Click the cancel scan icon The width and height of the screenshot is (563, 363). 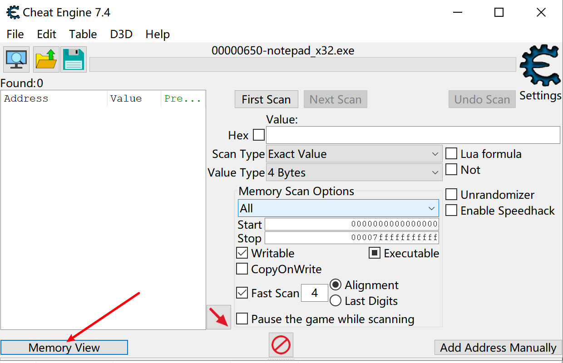pos(281,345)
